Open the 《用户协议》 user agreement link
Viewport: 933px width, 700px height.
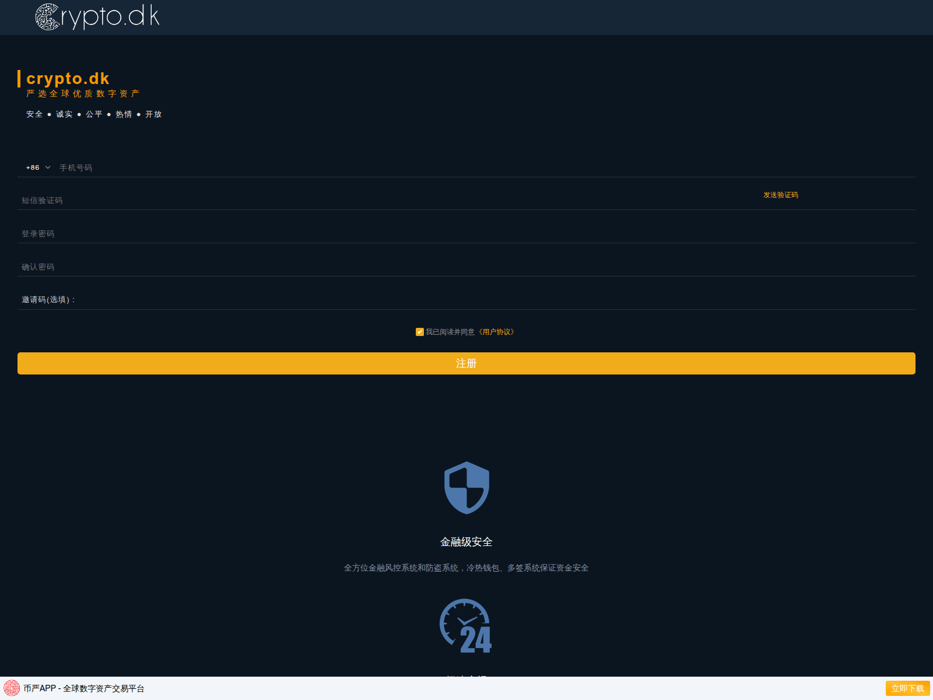point(496,332)
